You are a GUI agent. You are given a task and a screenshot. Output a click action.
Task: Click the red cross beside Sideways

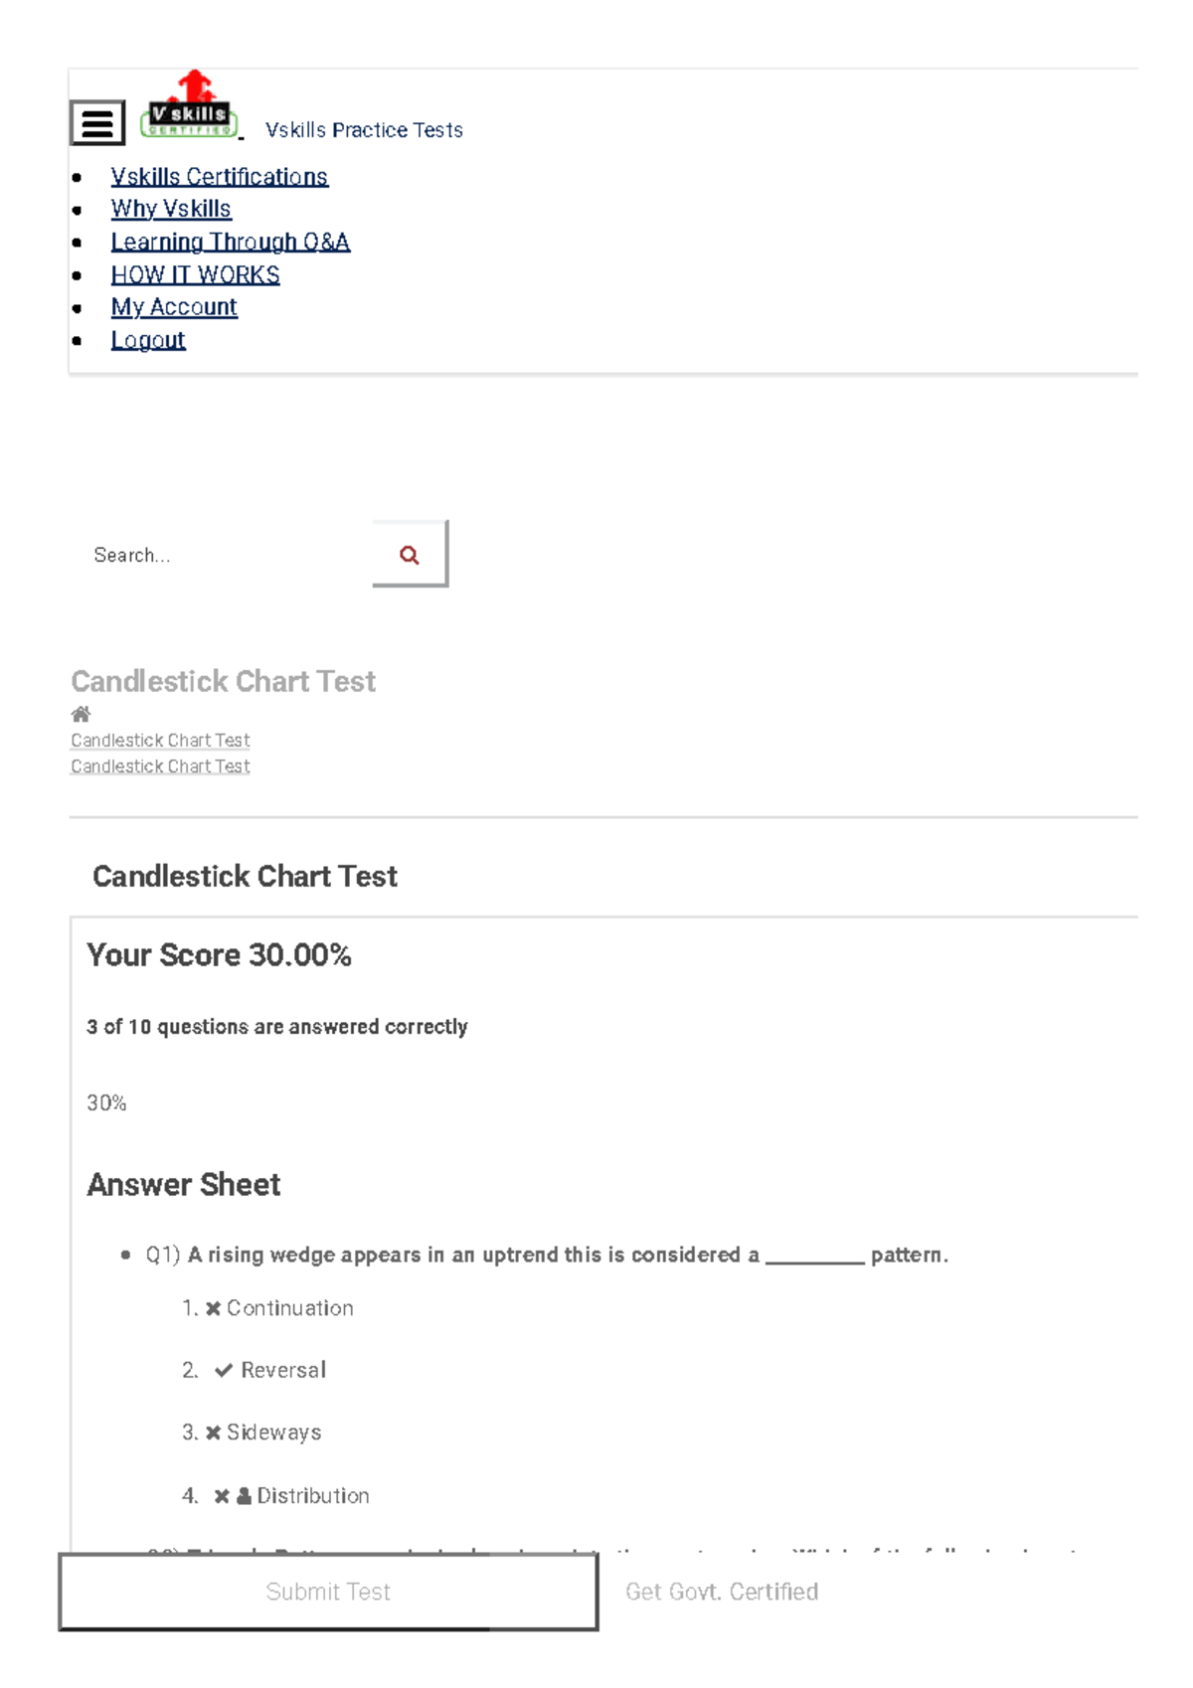214,1432
